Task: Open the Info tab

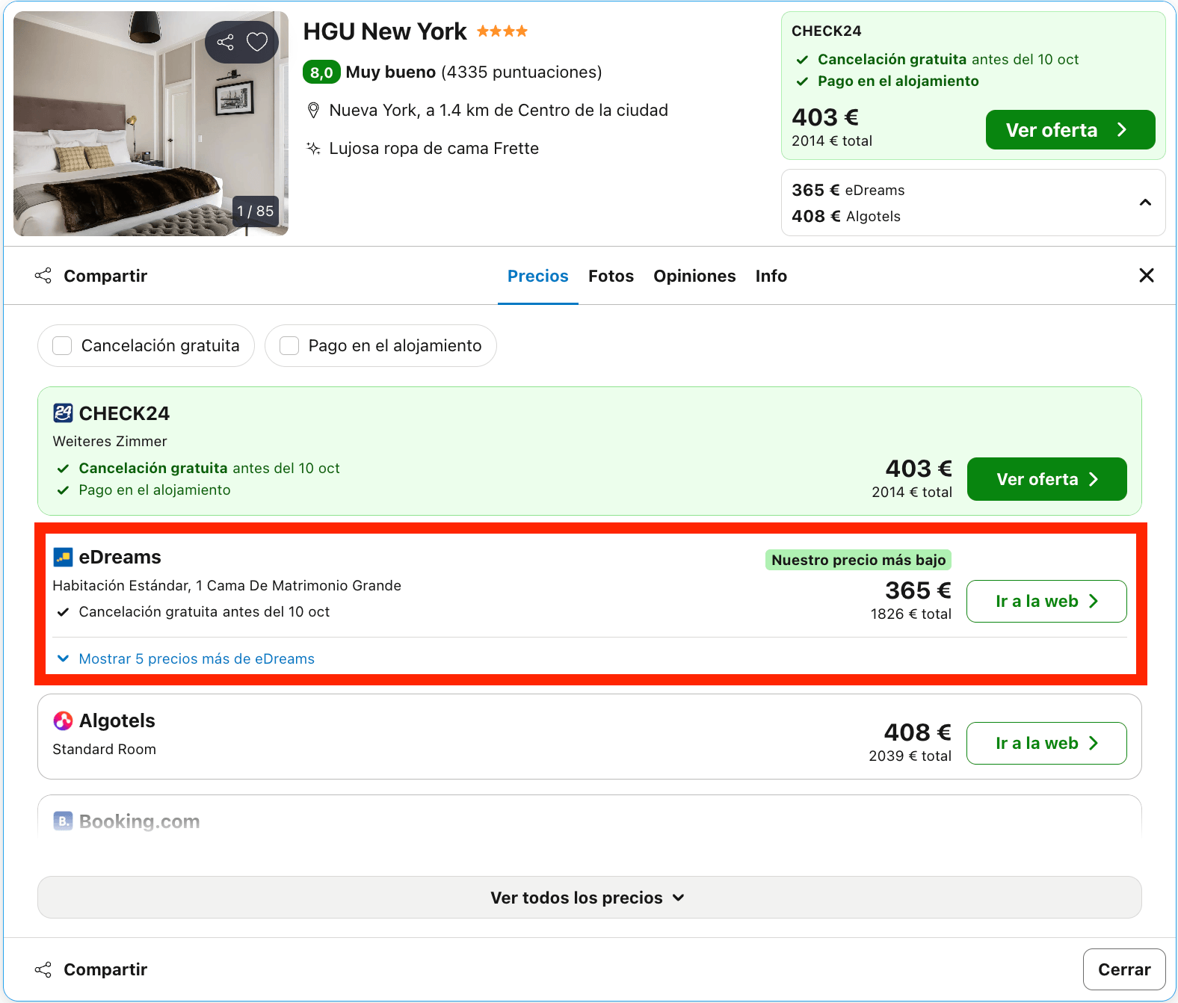Action: point(771,276)
